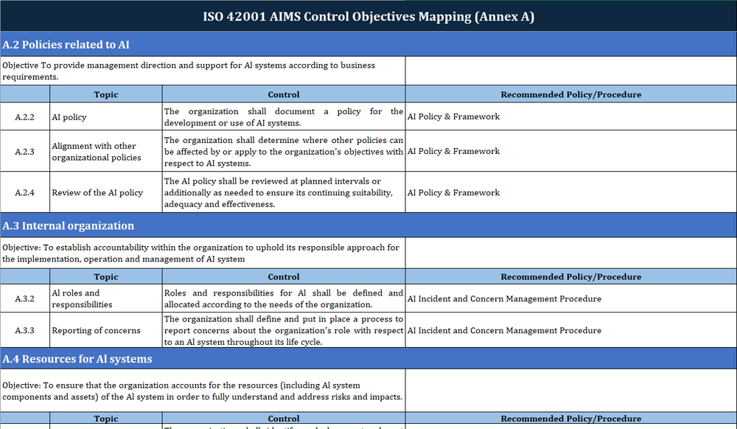Click the A.4 Resources for AI systems header
Viewport: 737px width, 429px height.
pos(77,359)
